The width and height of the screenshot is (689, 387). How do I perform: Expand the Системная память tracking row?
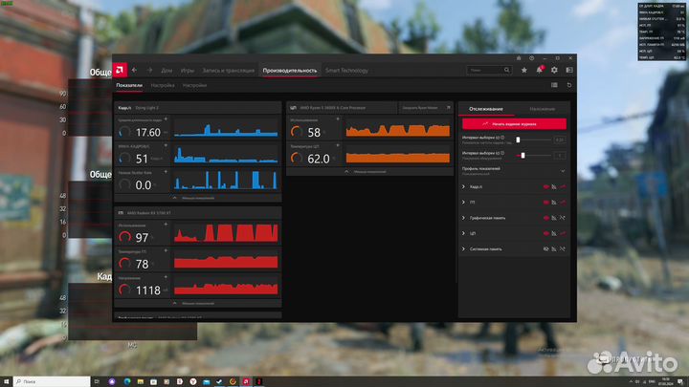[463, 248]
